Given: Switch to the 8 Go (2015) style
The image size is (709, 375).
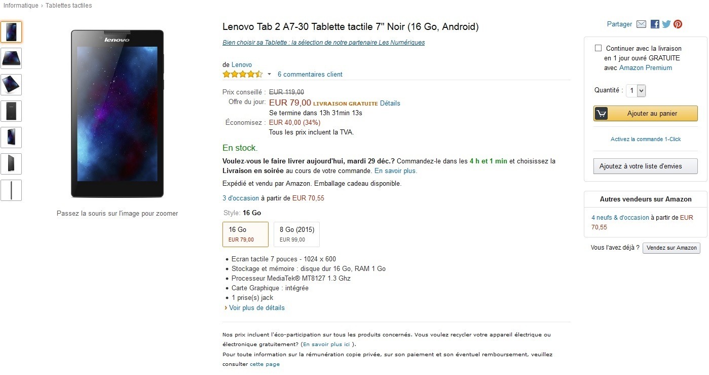Looking at the screenshot, I should point(296,233).
